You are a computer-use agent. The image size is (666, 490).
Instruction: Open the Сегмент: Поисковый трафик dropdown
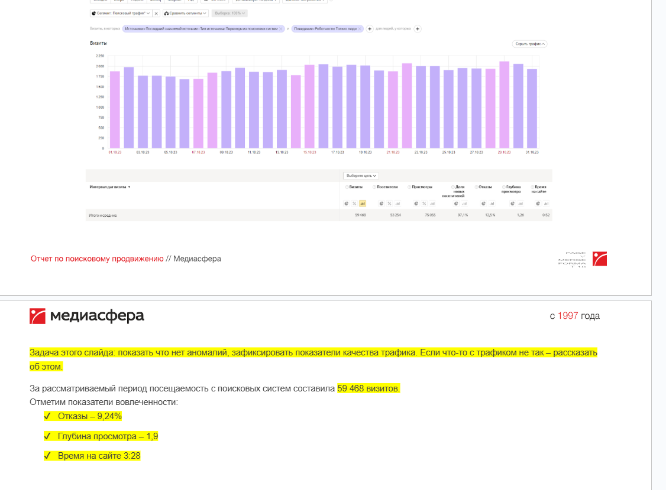(121, 13)
